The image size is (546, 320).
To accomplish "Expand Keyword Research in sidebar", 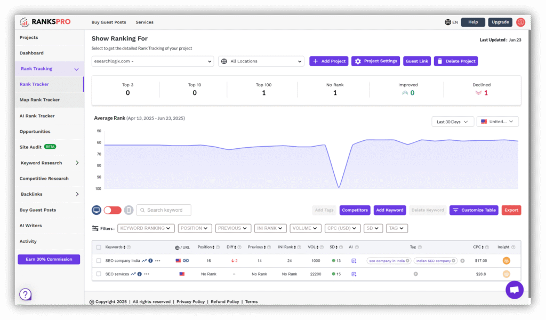I will [77, 163].
